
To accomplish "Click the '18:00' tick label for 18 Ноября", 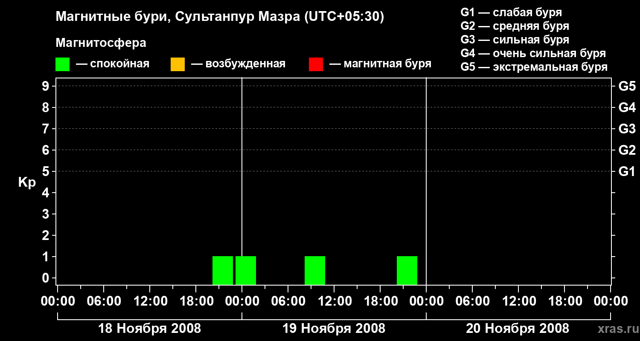I will pos(196,301).
